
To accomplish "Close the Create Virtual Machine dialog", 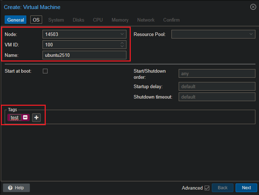I will pos(253,7).
